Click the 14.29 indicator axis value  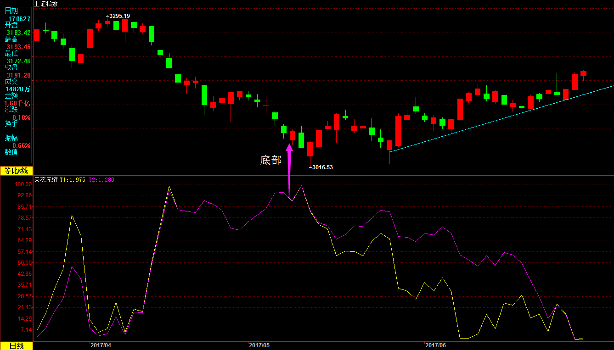25,319
